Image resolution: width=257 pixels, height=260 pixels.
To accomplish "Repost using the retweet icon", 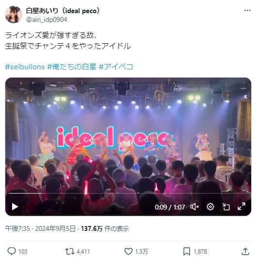I will pos(70,251).
